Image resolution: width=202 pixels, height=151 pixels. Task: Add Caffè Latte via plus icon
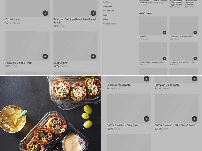(x=164, y=33)
